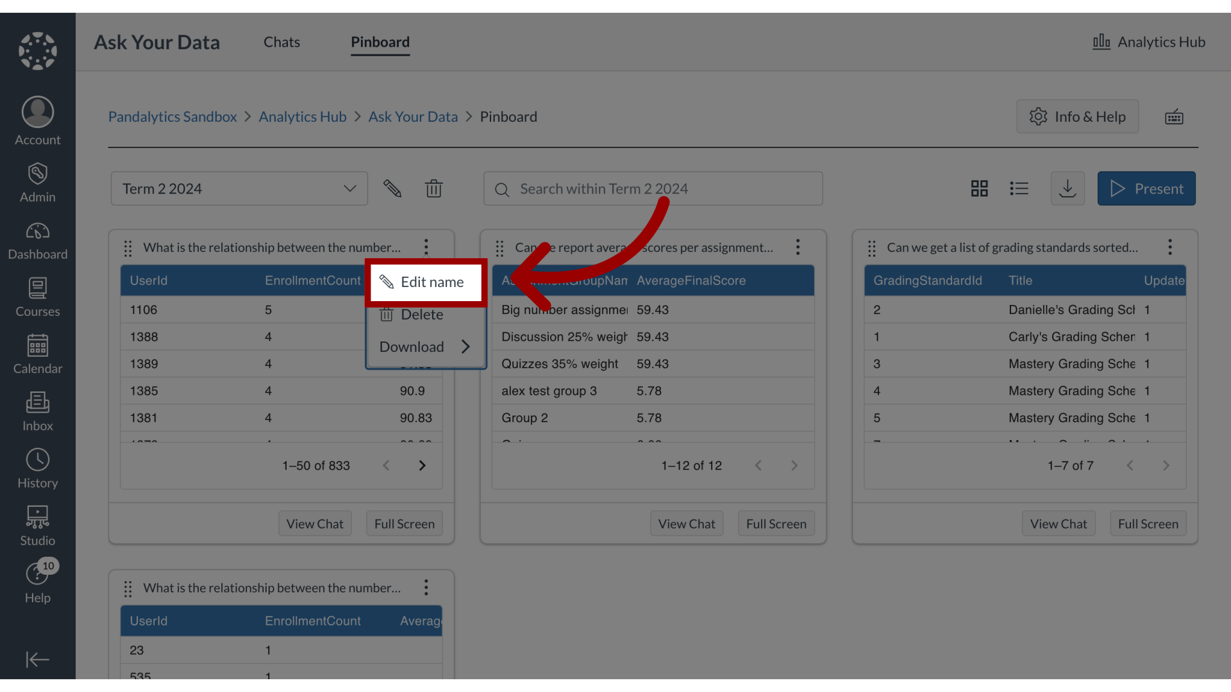1231x692 pixels.
Task: Go to next page of 1–7 table
Action: click(1166, 466)
